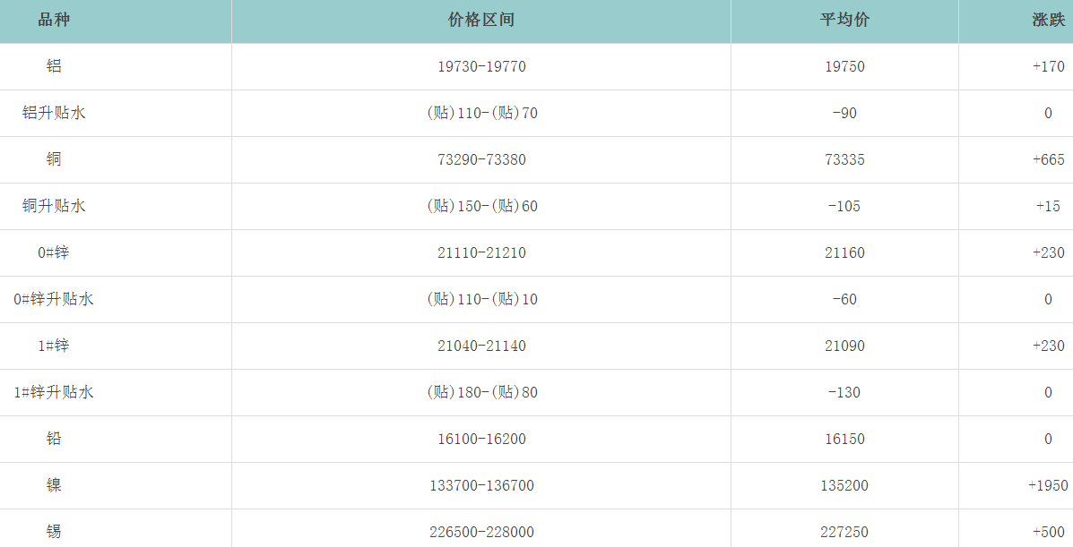1073x547 pixels.
Task: Click the 铜升贴水 row label
Action: point(54,207)
